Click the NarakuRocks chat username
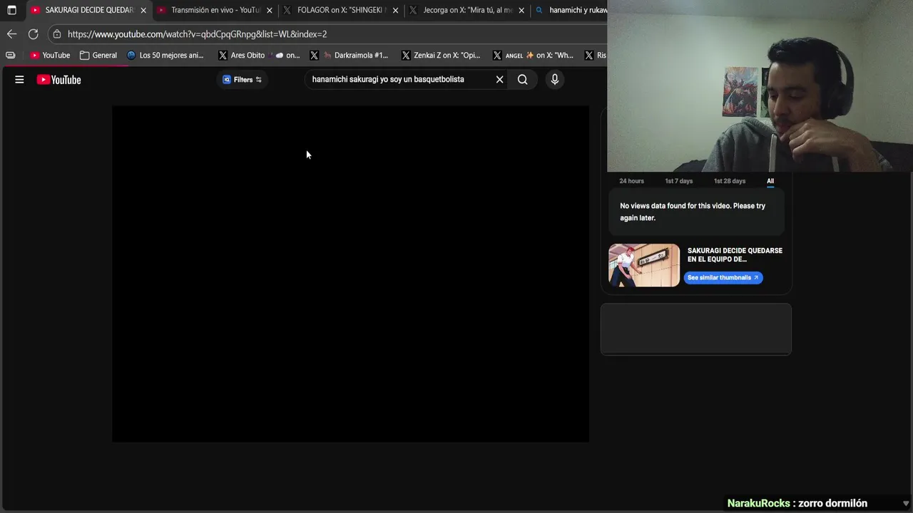The image size is (913, 513). pos(758,503)
